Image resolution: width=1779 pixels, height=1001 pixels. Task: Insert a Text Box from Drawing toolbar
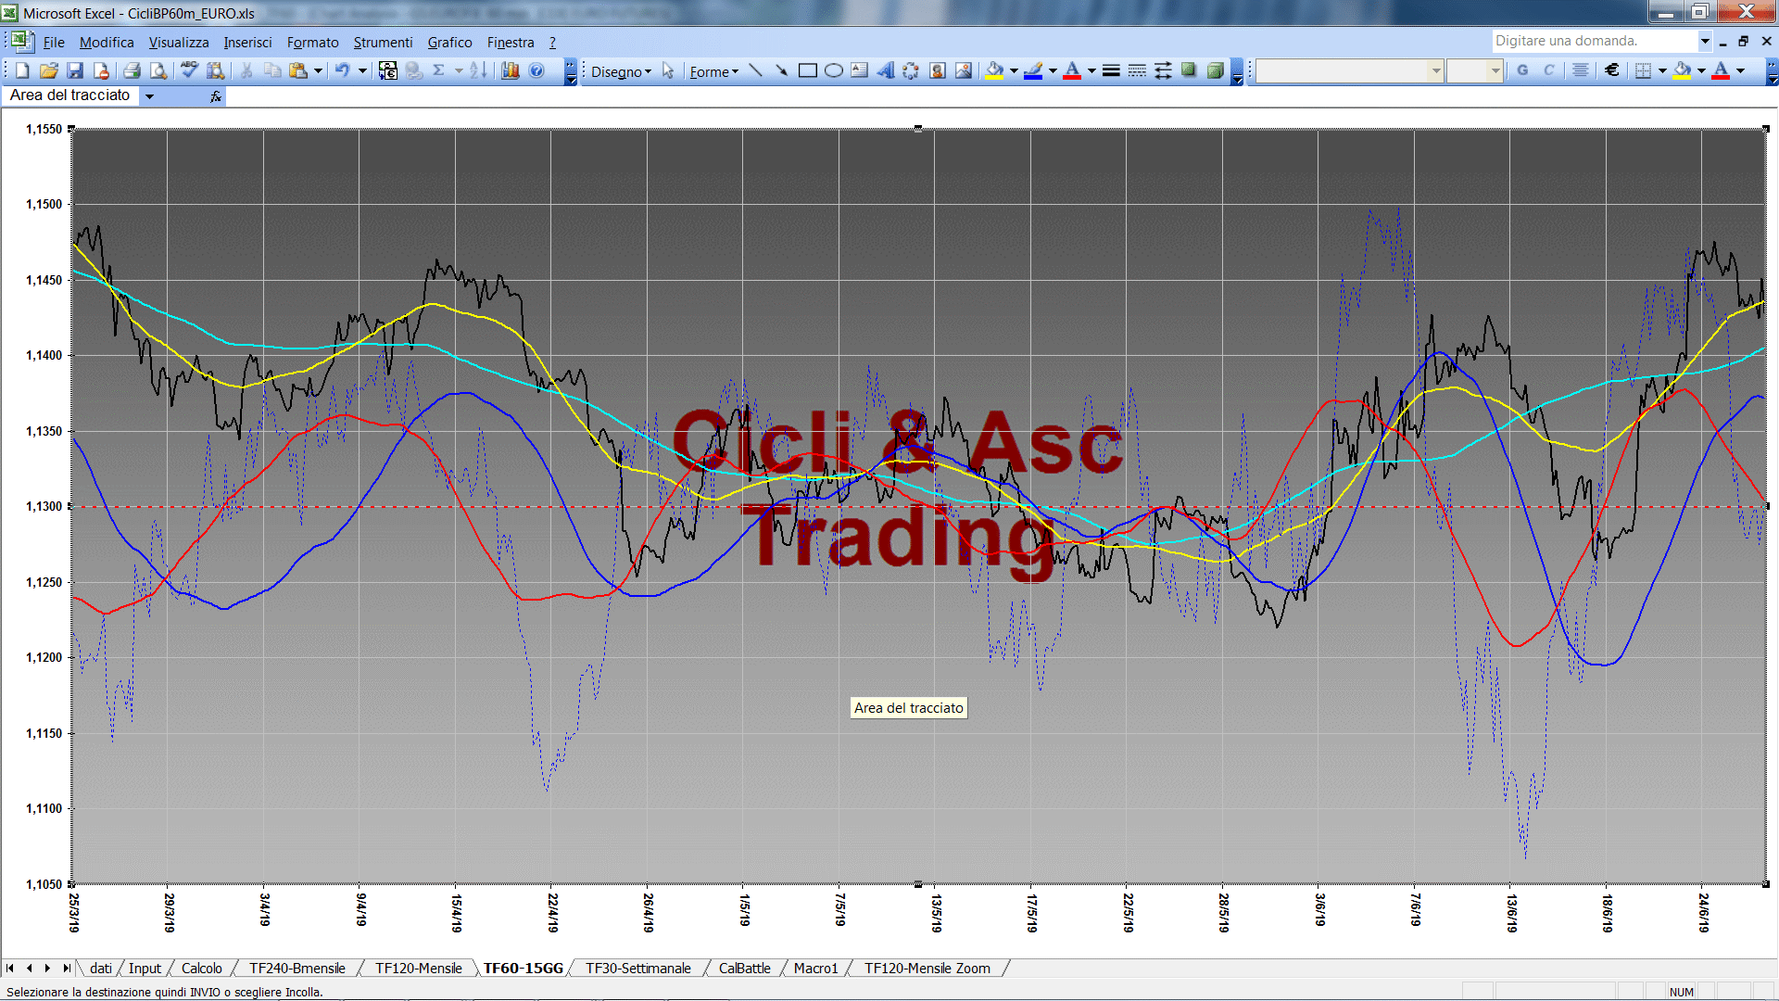tap(859, 70)
